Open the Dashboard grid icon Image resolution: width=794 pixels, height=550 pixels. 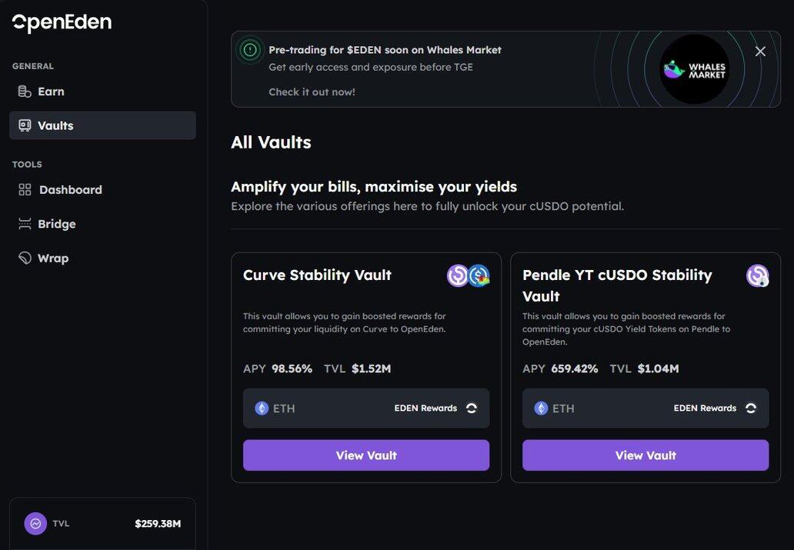(25, 190)
